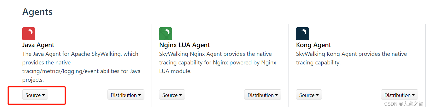The image size is (428, 109).
Task: Click the CSDN watermark text
Action: point(404,104)
